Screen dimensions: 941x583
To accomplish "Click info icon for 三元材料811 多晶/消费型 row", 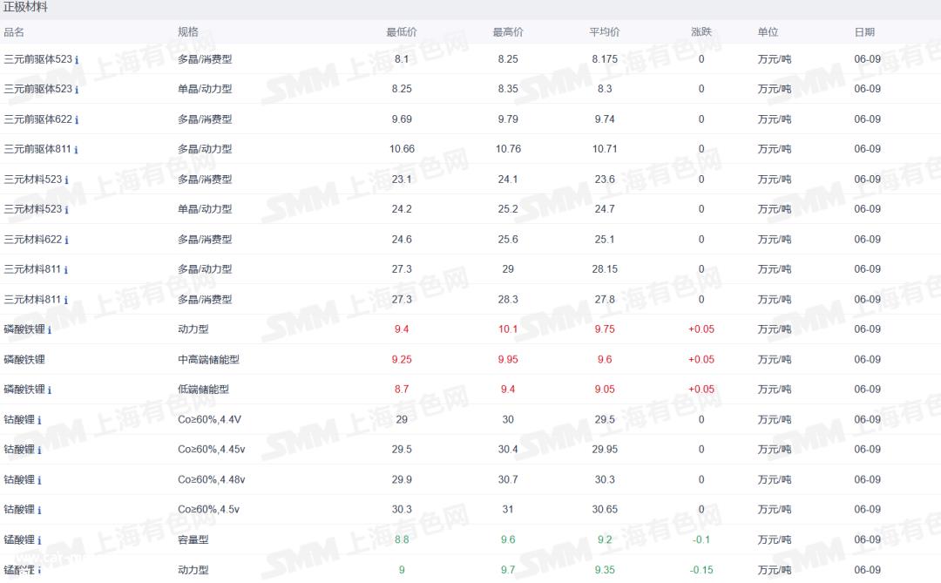I will [x=65, y=300].
